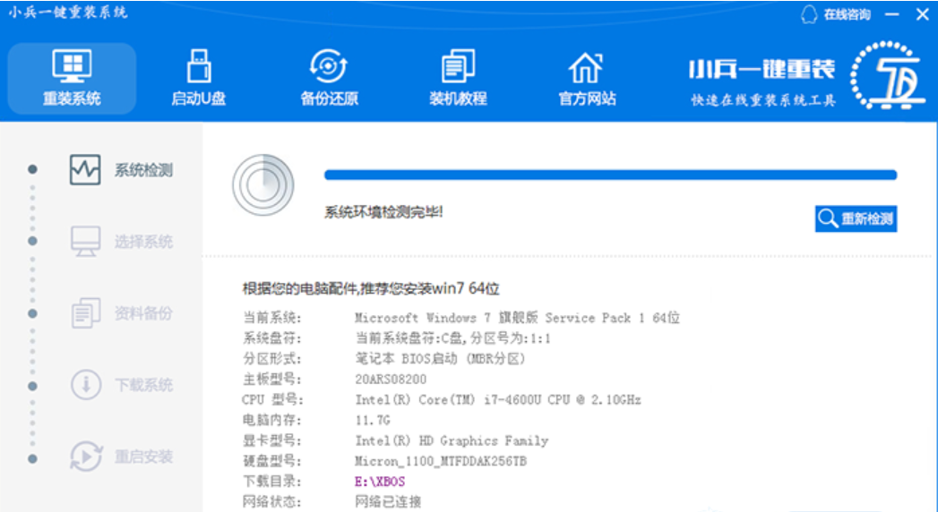This screenshot has width=938, height=512.
Task: Click the magnifier icon in 重新检测
Action: click(828, 218)
